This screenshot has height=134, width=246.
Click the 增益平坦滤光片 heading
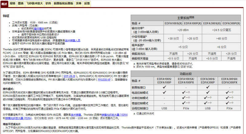click(12, 124)
